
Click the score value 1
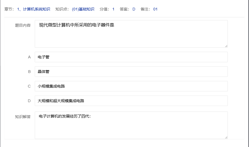click(x=113, y=9)
